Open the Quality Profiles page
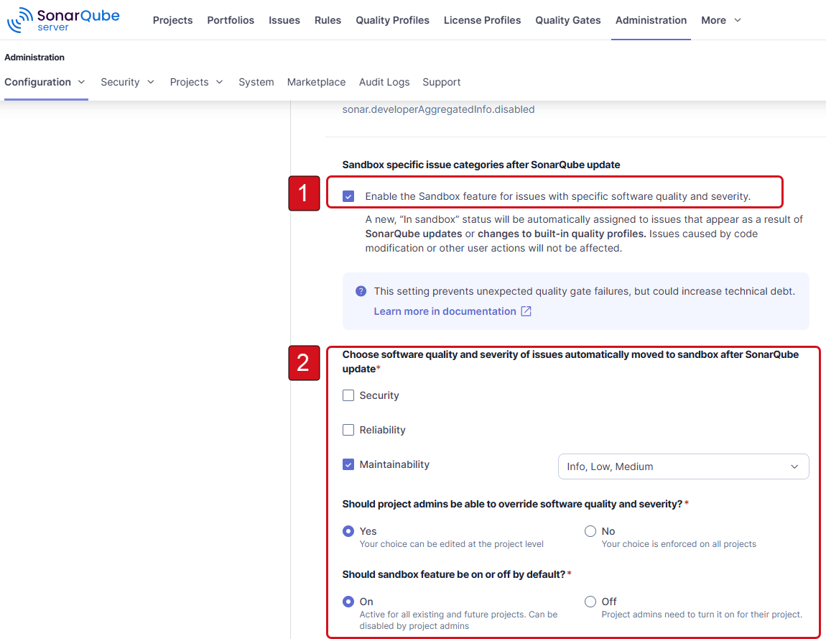This screenshot has width=826, height=639. pyautogui.click(x=392, y=20)
